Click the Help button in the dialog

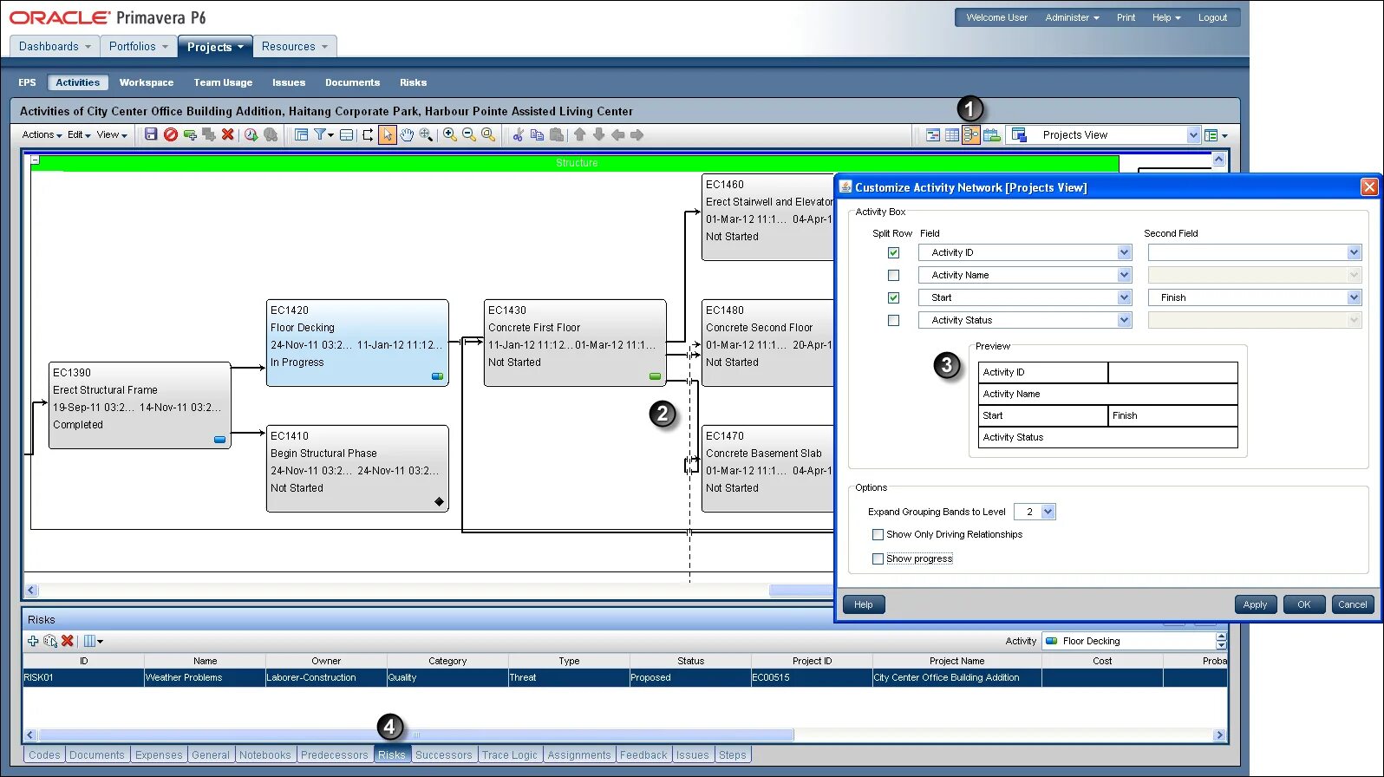(864, 604)
